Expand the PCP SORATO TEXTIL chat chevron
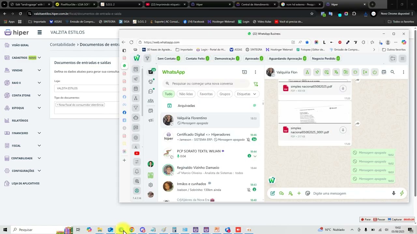 point(255,156)
